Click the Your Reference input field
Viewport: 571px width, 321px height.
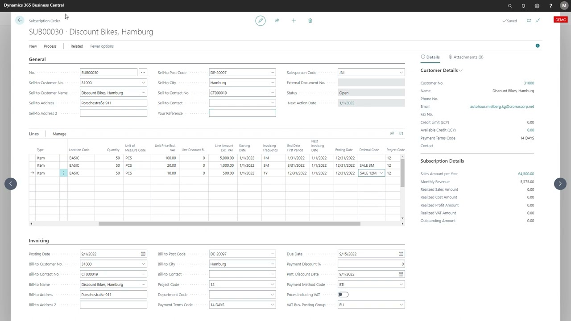click(x=242, y=113)
